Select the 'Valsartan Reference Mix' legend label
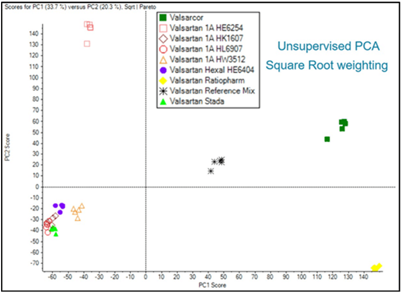The width and height of the screenshot is (402, 293). click(212, 91)
